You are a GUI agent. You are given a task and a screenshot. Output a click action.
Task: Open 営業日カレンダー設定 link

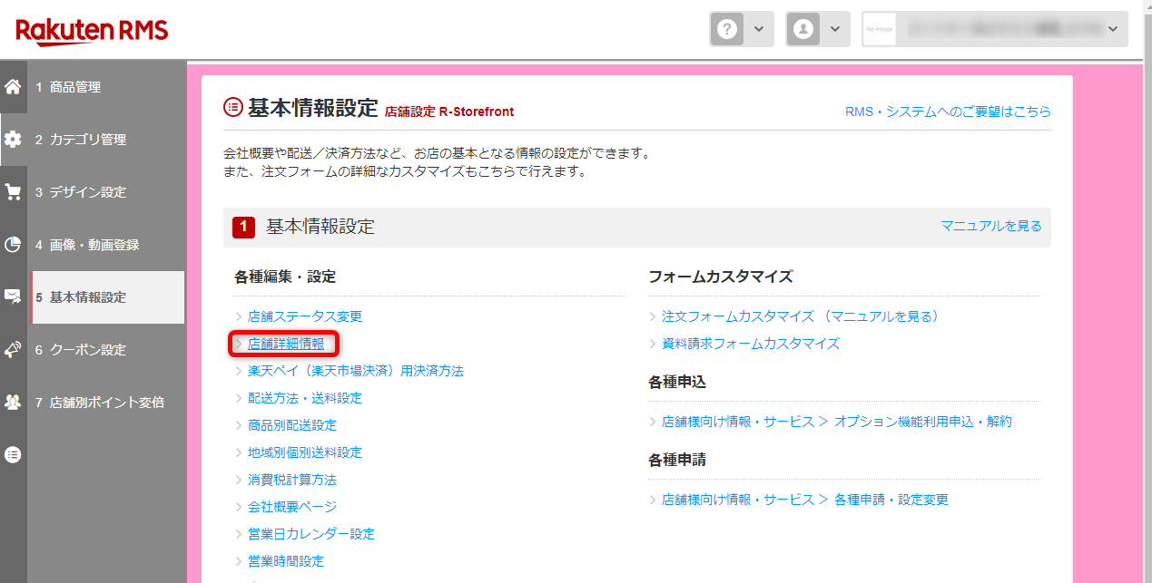310,534
